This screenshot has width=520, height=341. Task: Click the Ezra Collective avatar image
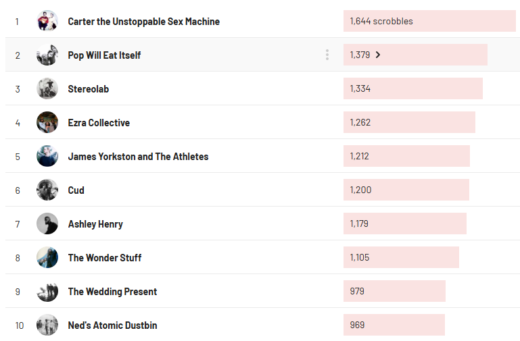click(47, 122)
